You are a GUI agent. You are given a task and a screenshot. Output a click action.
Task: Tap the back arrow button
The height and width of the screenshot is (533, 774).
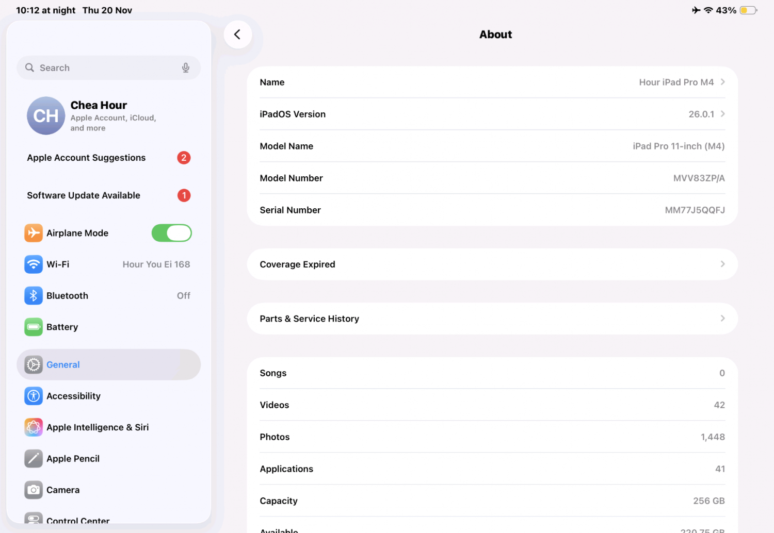click(237, 35)
